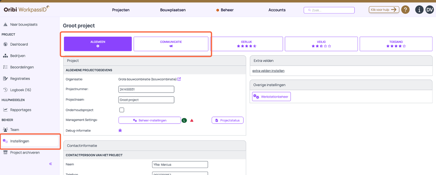Screen dimensions: 436x175
Task: Click the Werkstationbeheer button
Action: coord(271,97)
